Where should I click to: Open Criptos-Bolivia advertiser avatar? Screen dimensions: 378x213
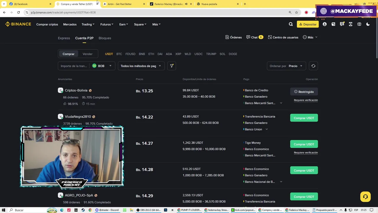61,91
